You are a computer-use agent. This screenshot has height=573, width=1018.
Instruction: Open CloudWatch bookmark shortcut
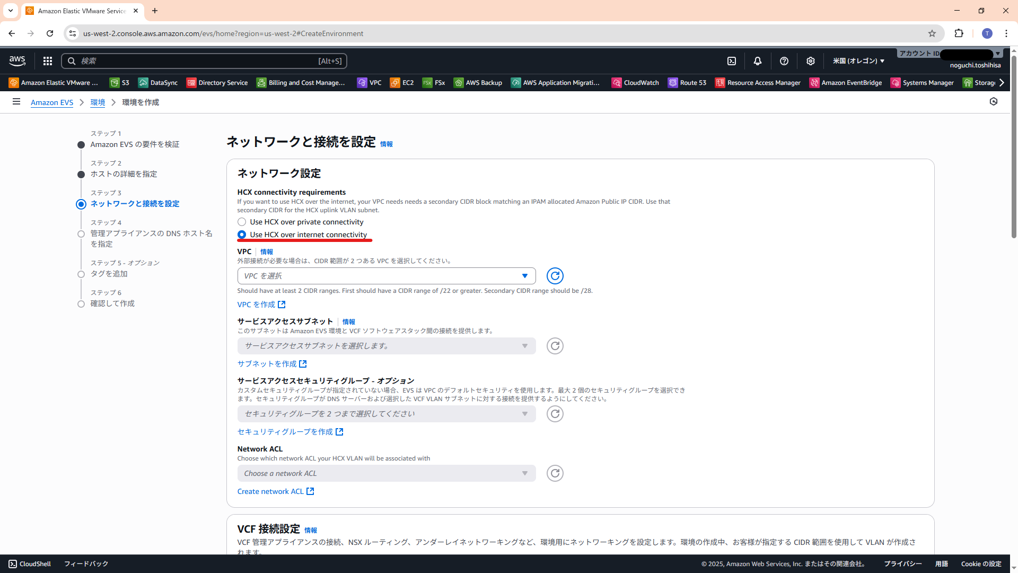(635, 83)
